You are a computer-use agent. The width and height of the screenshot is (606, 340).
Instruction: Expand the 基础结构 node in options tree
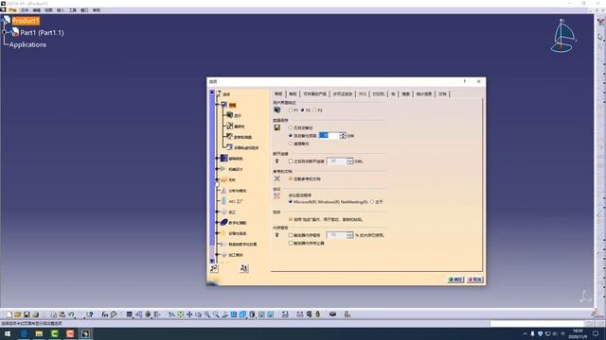(217, 159)
